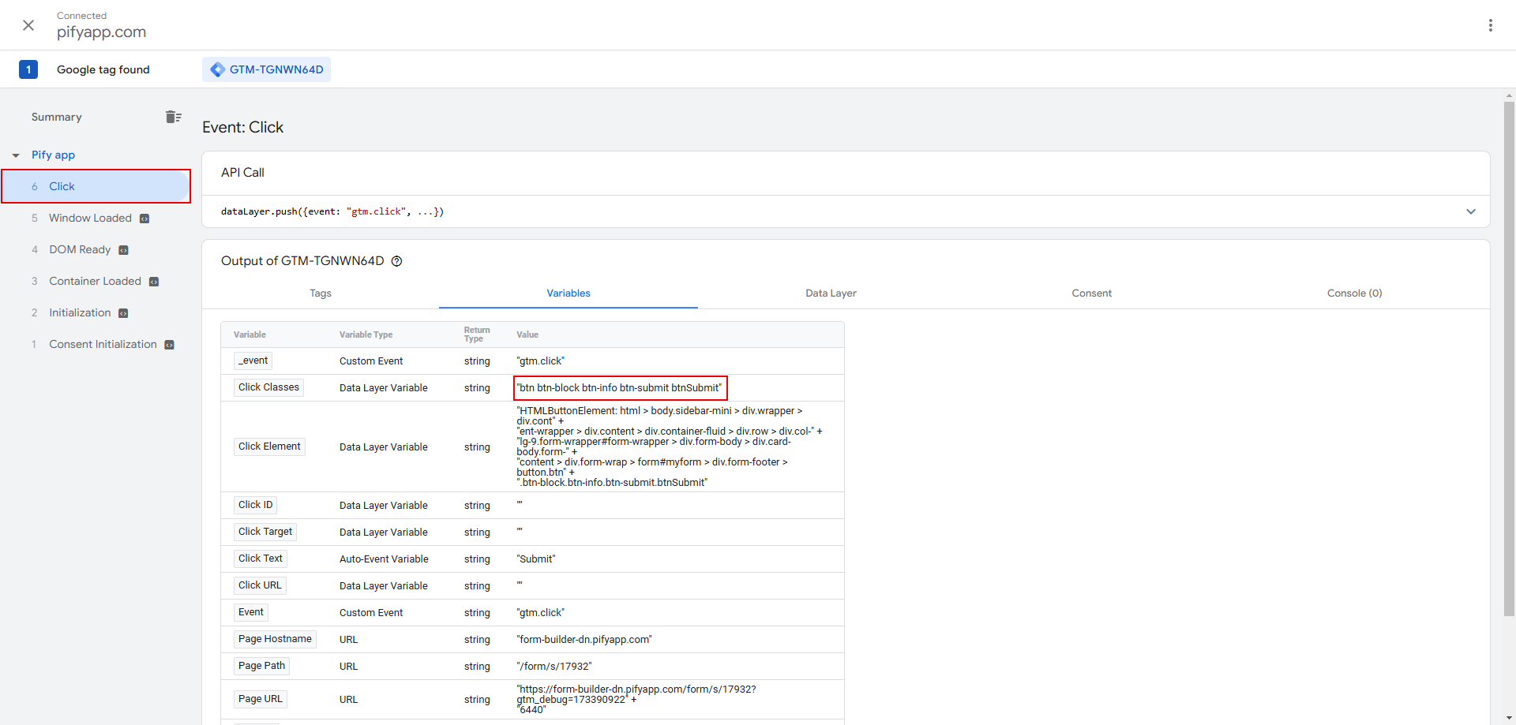Click the Event variable chip
1516x725 pixels.
coord(251,612)
